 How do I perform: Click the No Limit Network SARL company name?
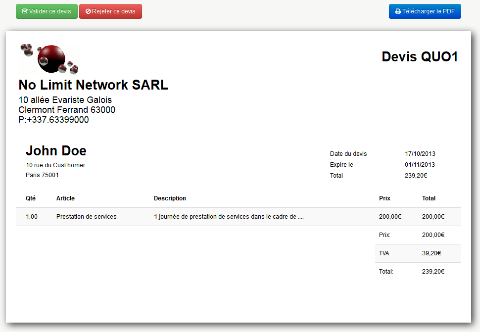click(x=93, y=85)
